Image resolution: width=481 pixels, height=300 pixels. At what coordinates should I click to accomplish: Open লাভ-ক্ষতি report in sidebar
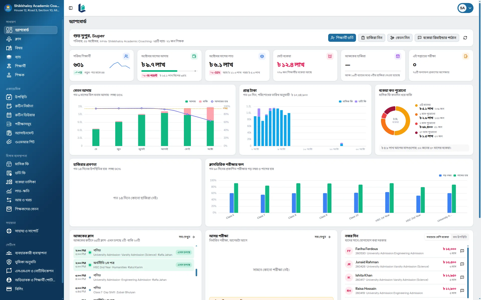coord(31,191)
